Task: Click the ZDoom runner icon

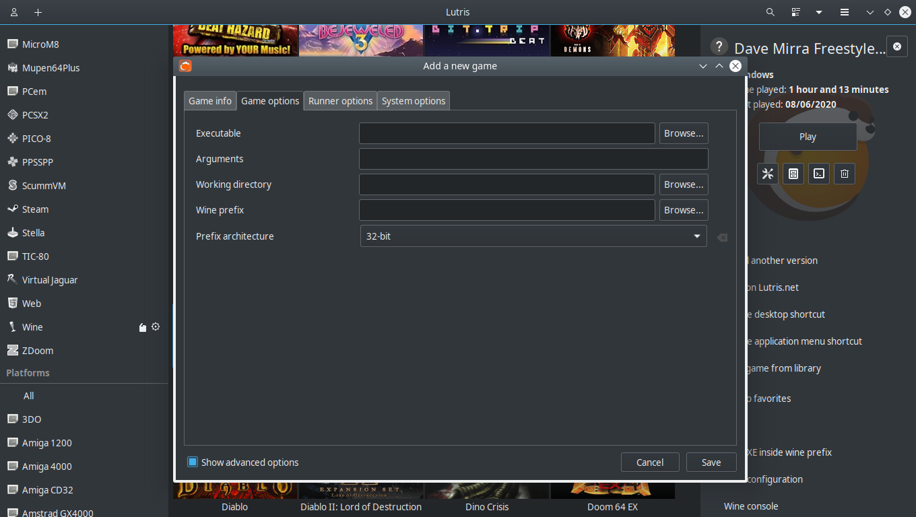Action: [x=12, y=351]
